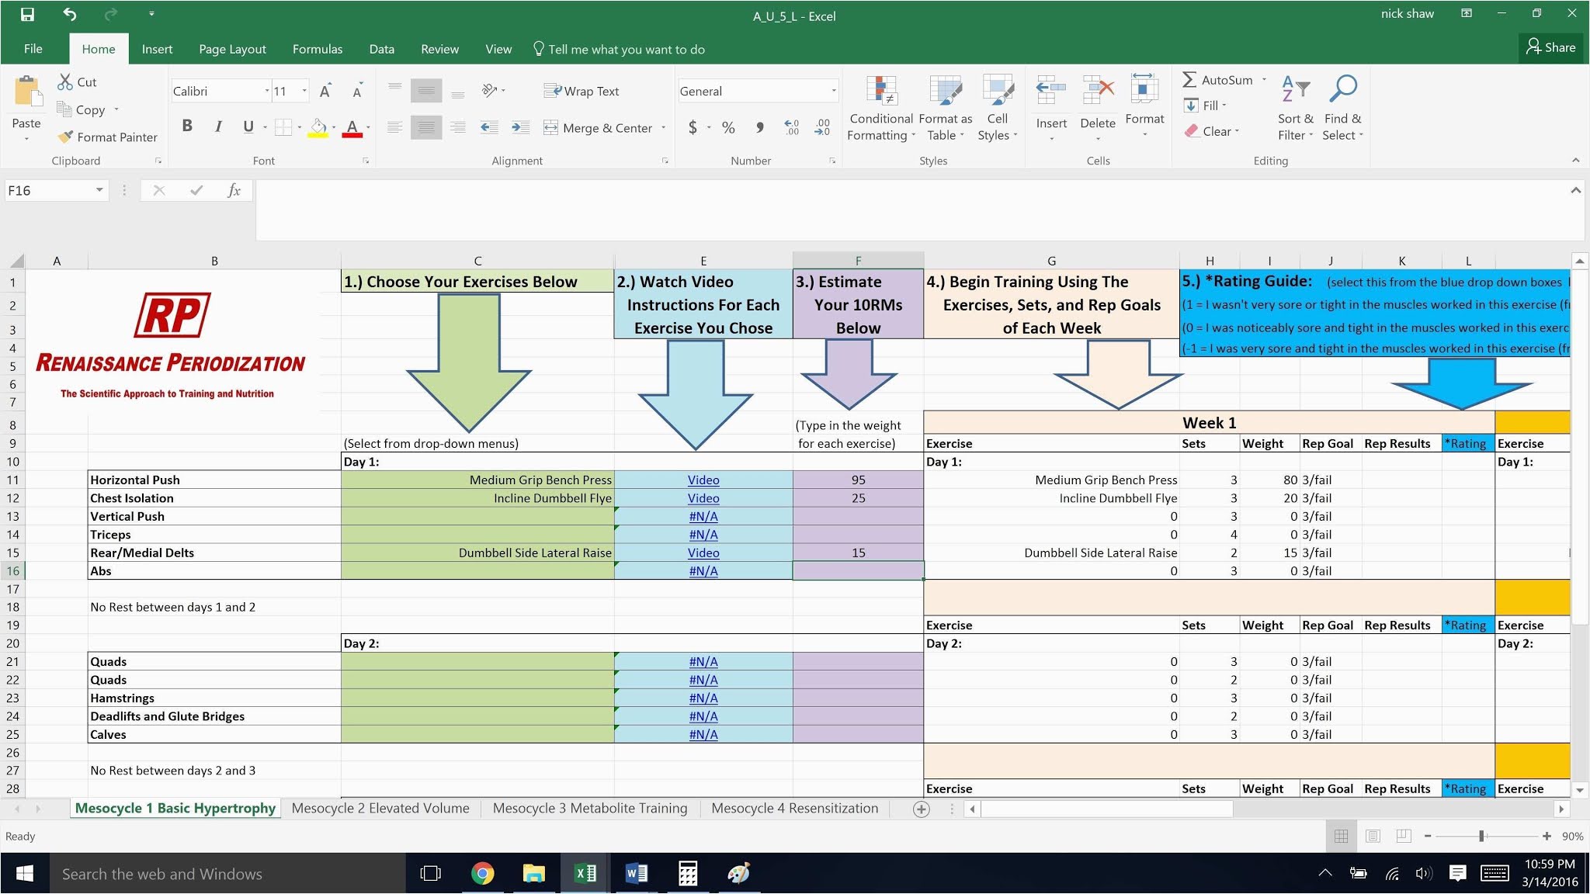Toggle Wrap Text option
The width and height of the screenshot is (1590, 894).
click(x=581, y=91)
